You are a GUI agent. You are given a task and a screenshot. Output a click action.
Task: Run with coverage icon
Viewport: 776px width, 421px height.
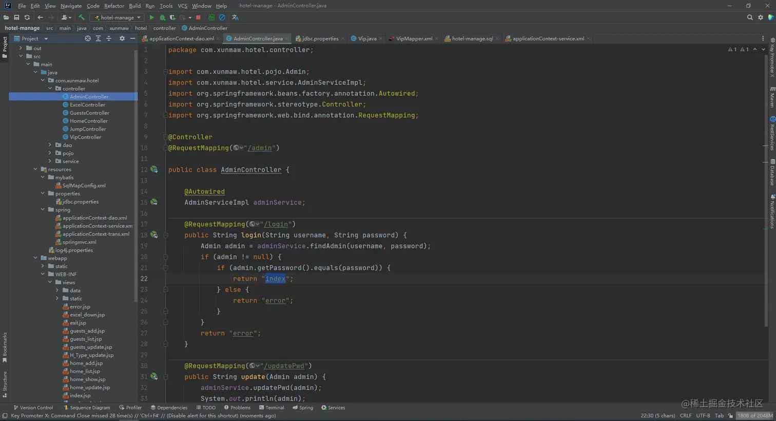[172, 17]
